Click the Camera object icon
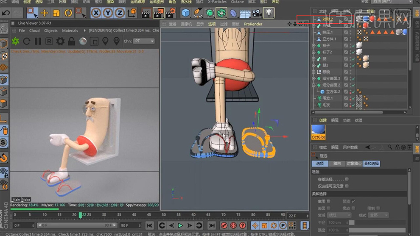 tap(257, 13)
